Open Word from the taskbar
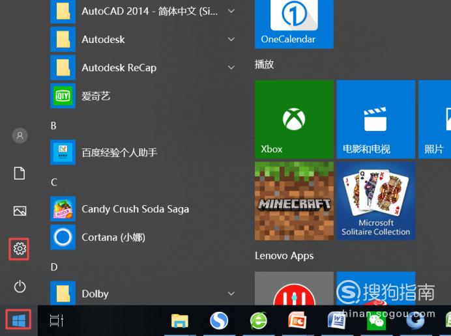451x336 pixels. [x=336, y=320]
